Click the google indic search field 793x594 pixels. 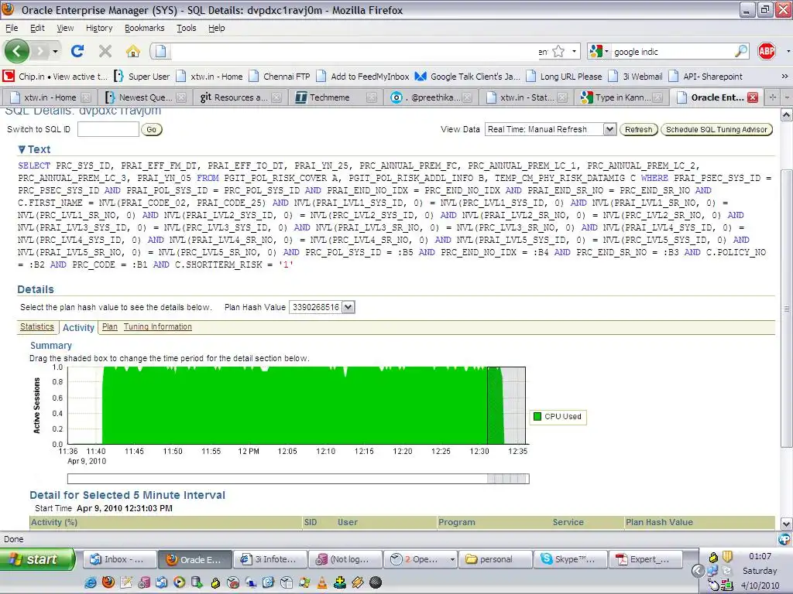click(x=673, y=52)
